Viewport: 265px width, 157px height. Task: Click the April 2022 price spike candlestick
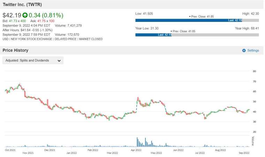pos(138,99)
